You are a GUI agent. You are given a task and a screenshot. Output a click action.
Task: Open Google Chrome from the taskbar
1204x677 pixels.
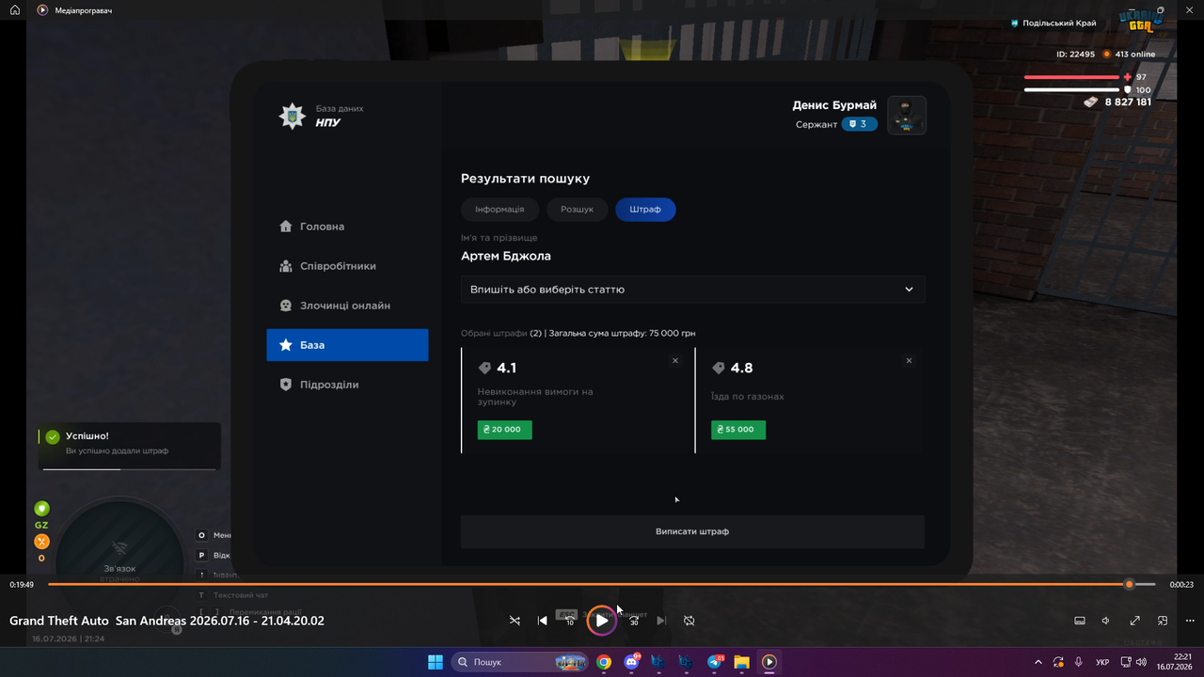[604, 662]
